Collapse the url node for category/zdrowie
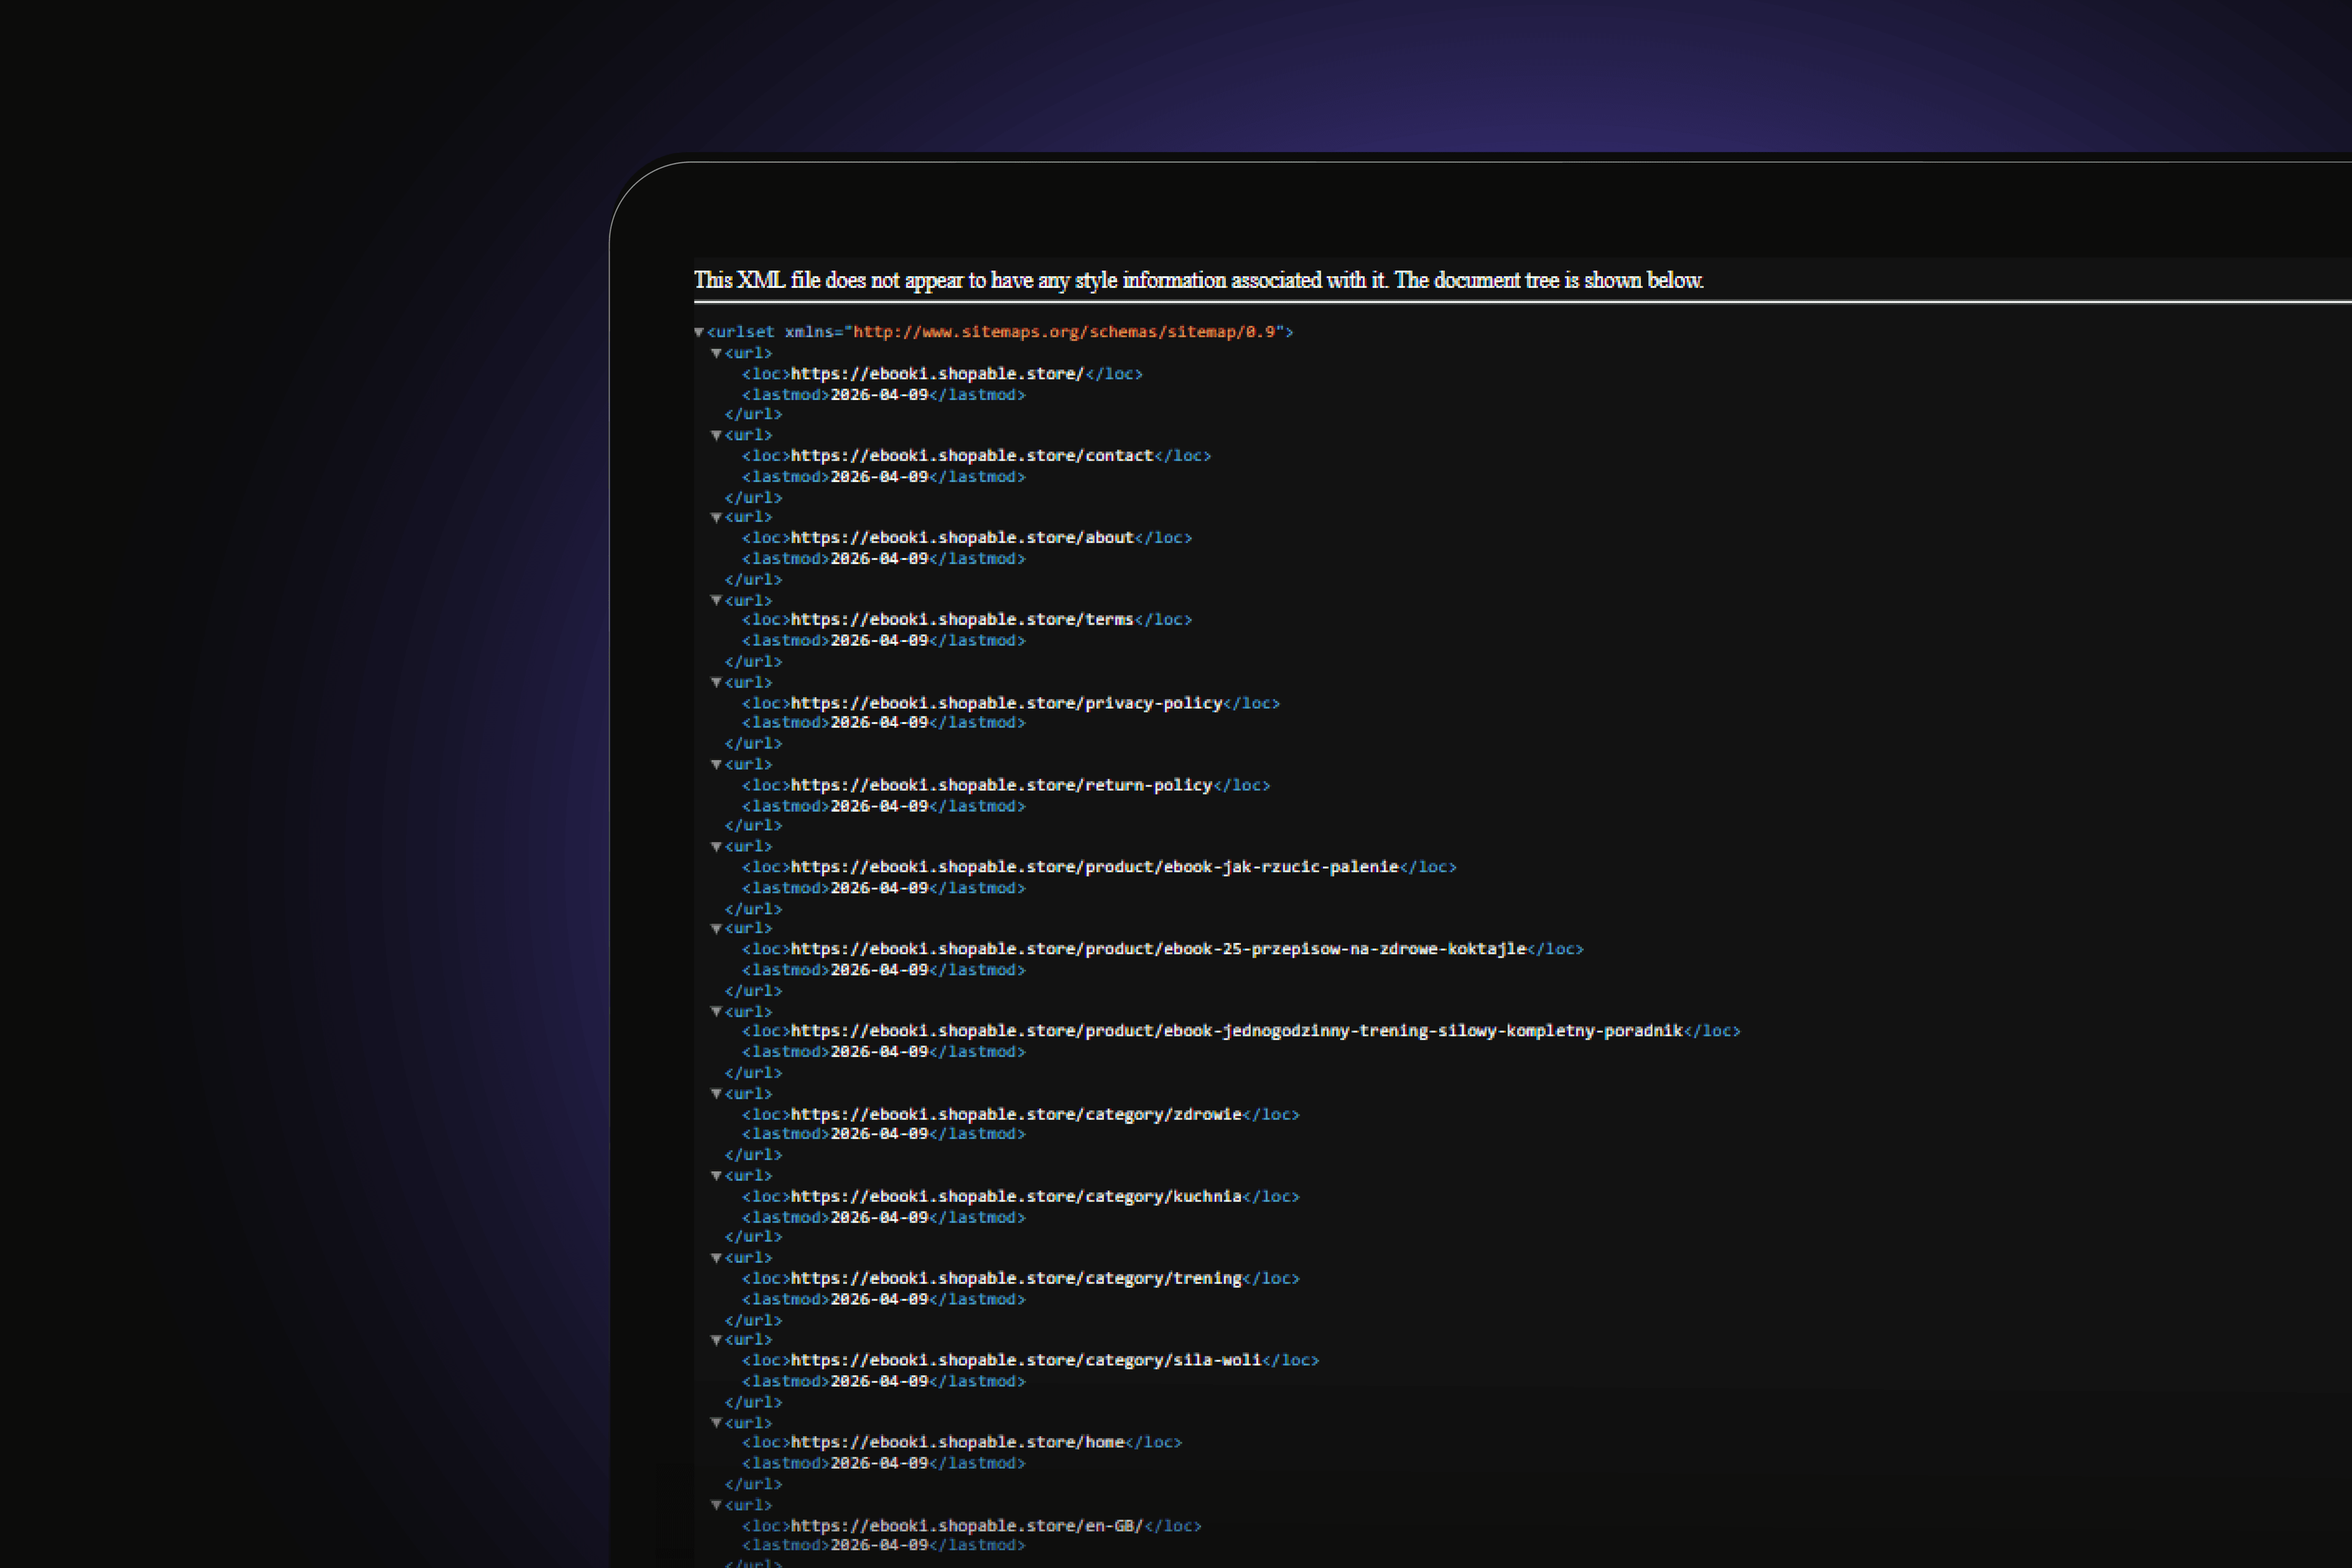Screen dimensions: 2352x1568 (x=716, y=1093)
